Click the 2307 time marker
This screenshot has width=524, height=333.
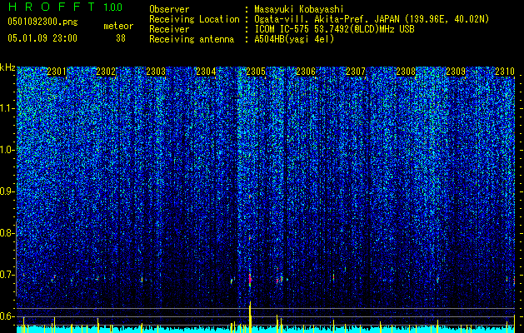click(x=356, y=71)
